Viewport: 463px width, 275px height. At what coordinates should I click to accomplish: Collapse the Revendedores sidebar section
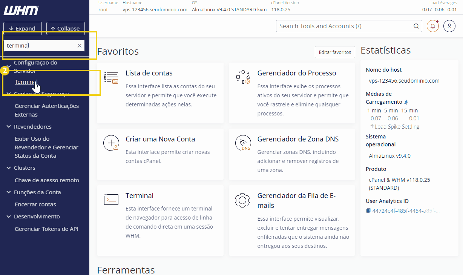[9, 126]
